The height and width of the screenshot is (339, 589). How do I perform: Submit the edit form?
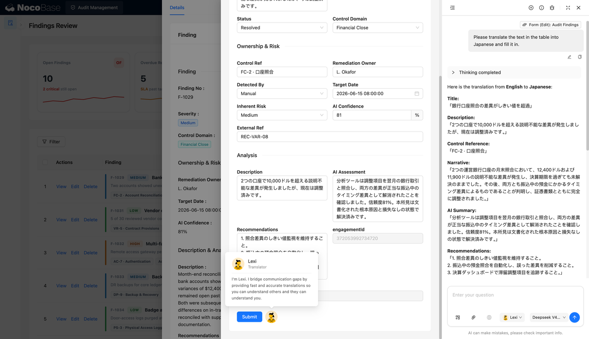(x=249, y=316)
